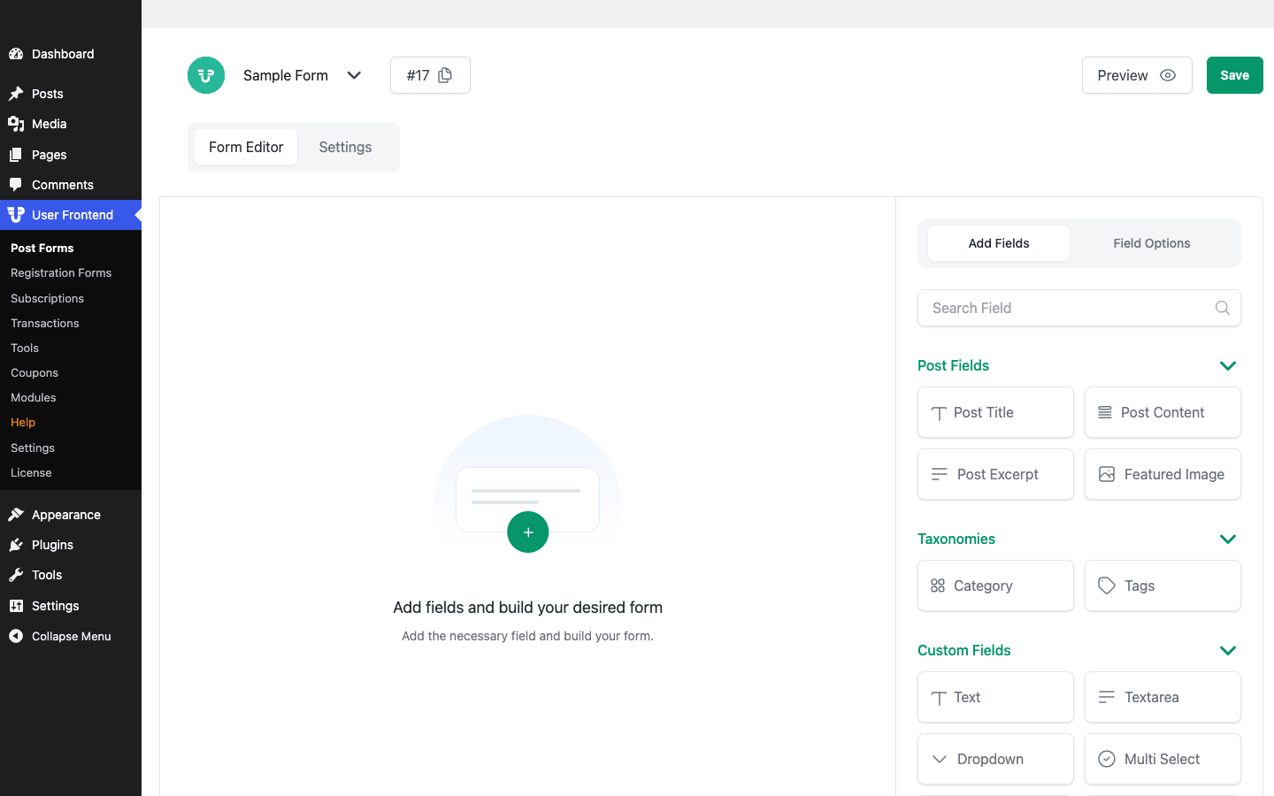
Task: Click the WP User Frontend logo icon
Action: (206, 75)
